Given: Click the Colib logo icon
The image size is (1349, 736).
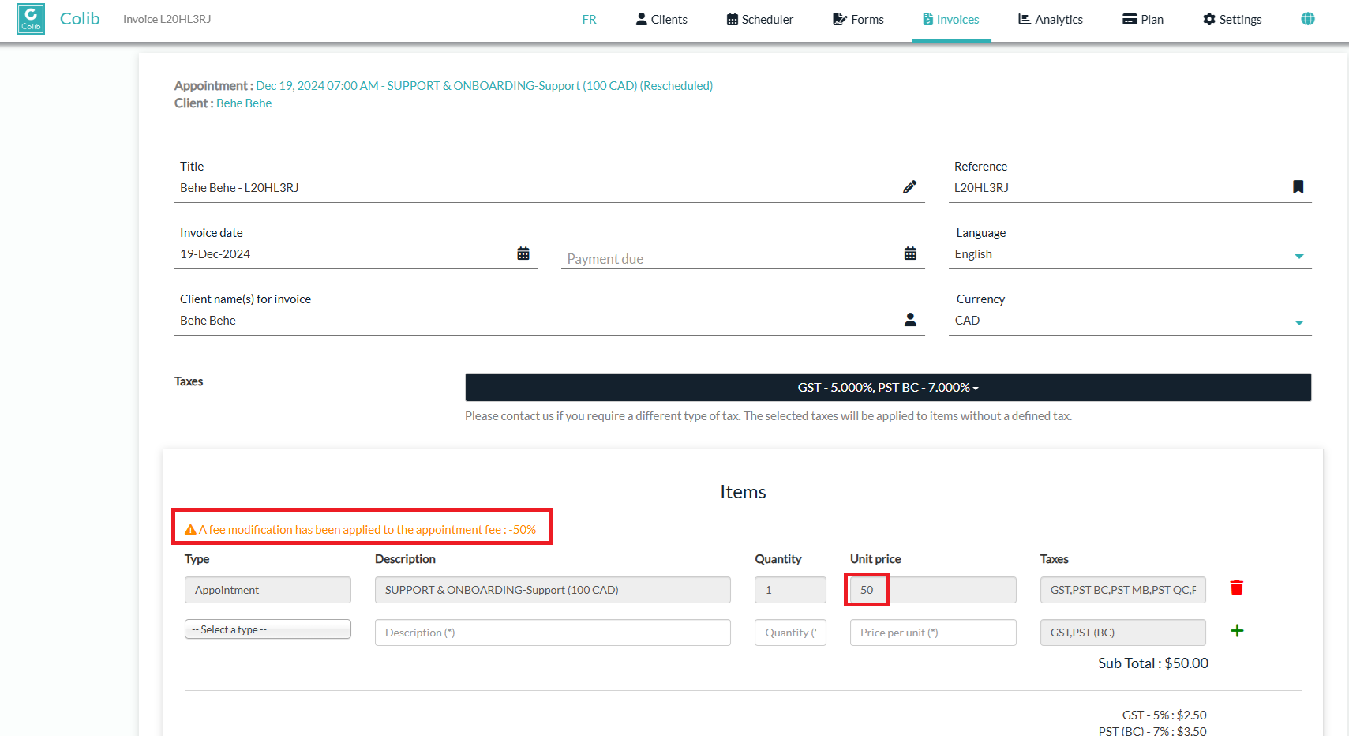Looking at the screenshot, I should [31, 19].
